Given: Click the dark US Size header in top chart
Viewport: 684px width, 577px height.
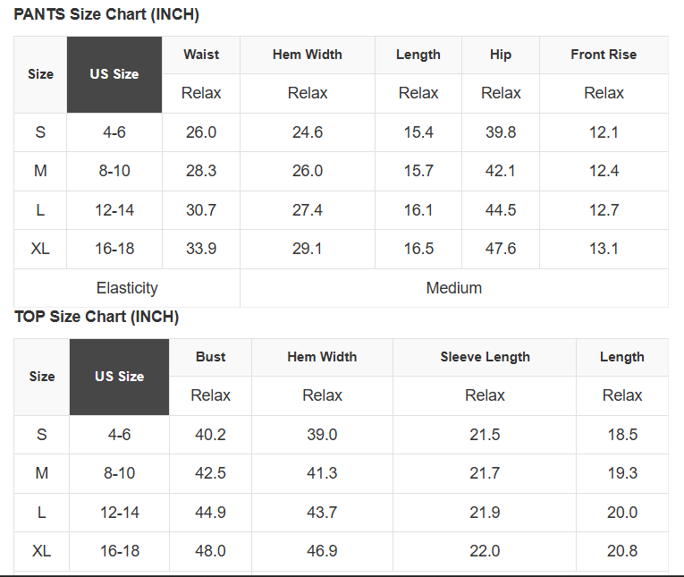Looking at the screenshot, I should coord(120,377).
